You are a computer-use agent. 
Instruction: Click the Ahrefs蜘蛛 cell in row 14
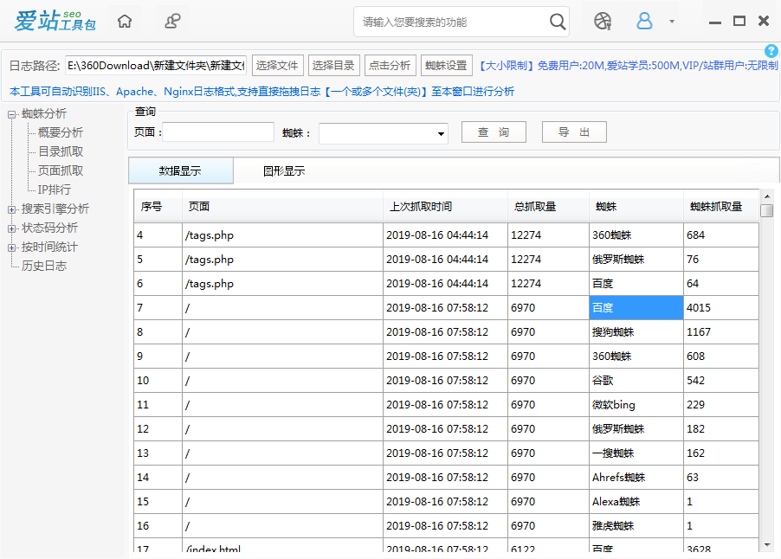pos(636,478)
